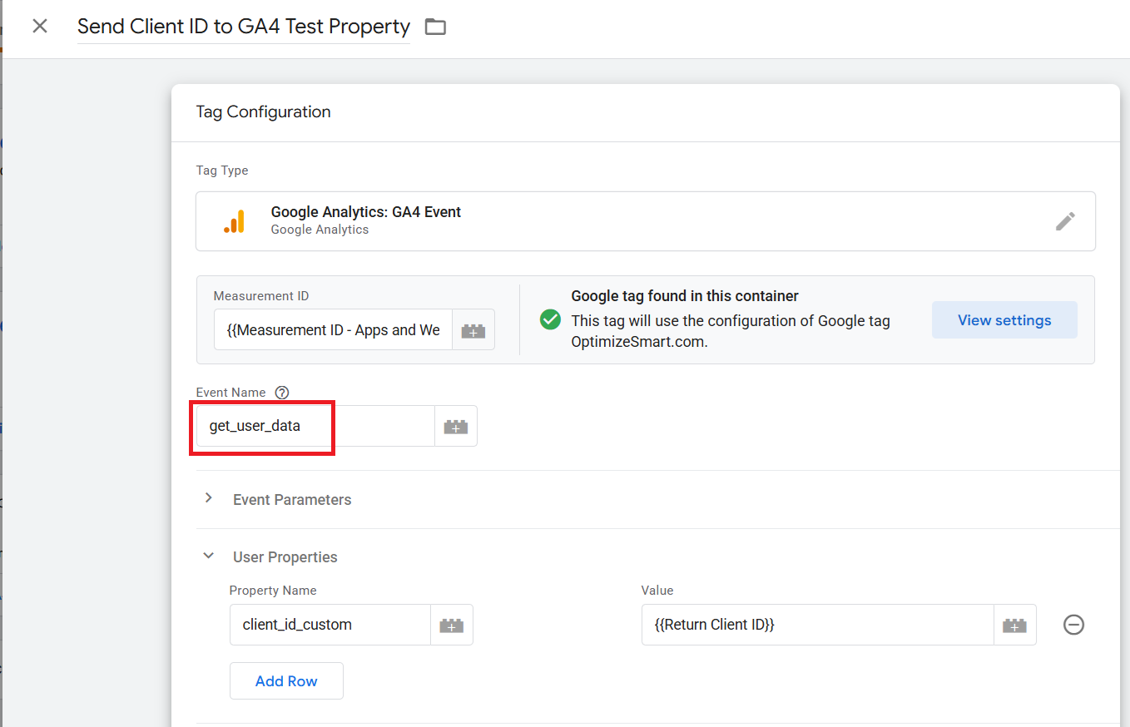Click the Event Name field with get_user_data
1130x727 pixels.
click(x=315, y=427)
